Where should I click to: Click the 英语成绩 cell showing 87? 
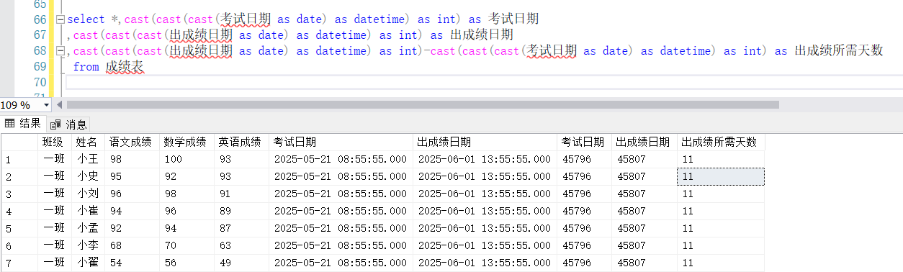pyautogui.click(x=241, y=228)
